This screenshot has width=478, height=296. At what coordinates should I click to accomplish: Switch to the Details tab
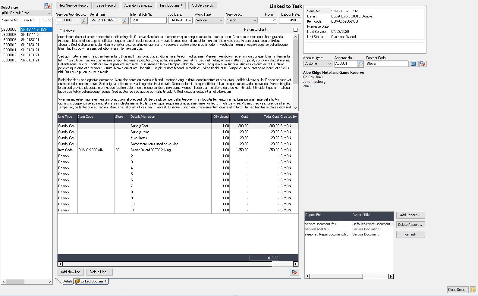(67, 281)
